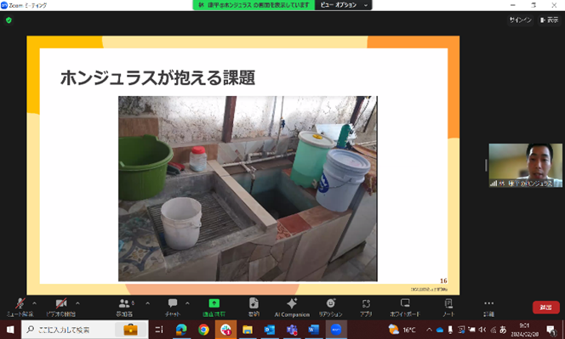Open the Reactions menu
Viewport: 565px width, 339px height.
pyautogui.click(x=330, y=308)
